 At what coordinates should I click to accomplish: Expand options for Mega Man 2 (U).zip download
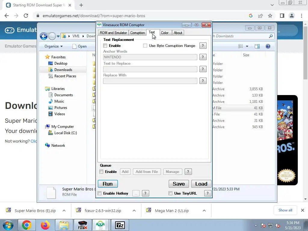click(x=204, y=211)
